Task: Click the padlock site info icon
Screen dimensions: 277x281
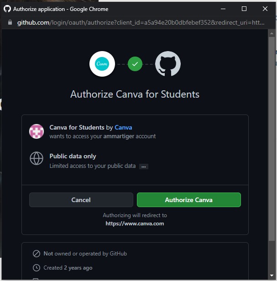Action: 10,22
